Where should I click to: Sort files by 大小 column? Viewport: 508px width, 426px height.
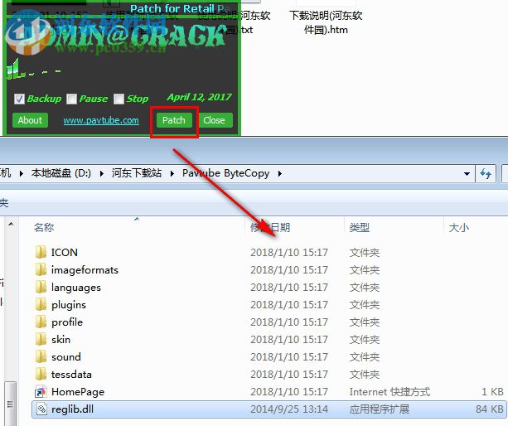click(x=459, y=228)
